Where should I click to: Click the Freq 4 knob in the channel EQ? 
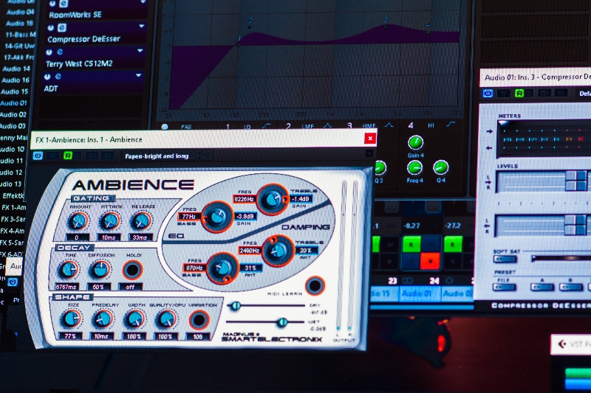[x=414, y=167]
